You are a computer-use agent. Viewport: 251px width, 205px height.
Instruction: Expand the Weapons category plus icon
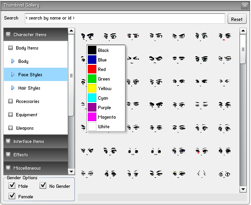pos(10,128)
